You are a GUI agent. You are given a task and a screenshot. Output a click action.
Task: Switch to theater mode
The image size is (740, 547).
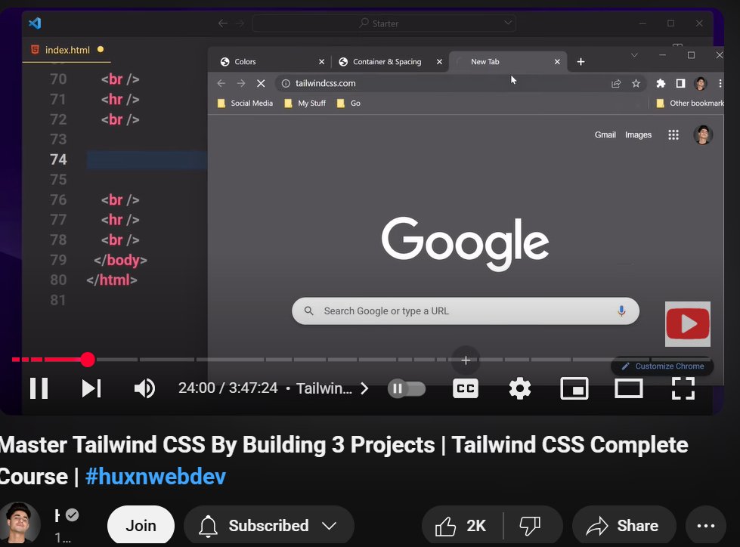click(x=629, y=388)
